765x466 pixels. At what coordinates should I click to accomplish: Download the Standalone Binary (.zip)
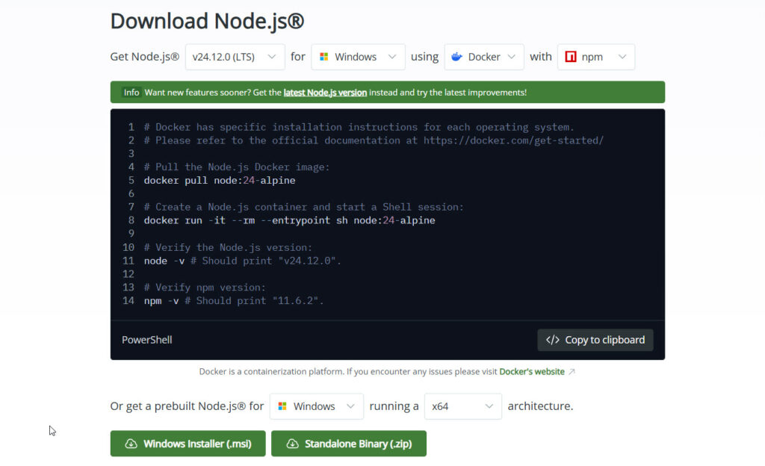(349, 443)
